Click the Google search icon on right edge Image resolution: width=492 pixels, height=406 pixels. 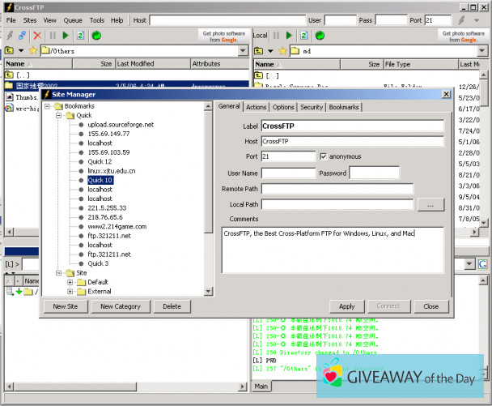click(481, 264)
